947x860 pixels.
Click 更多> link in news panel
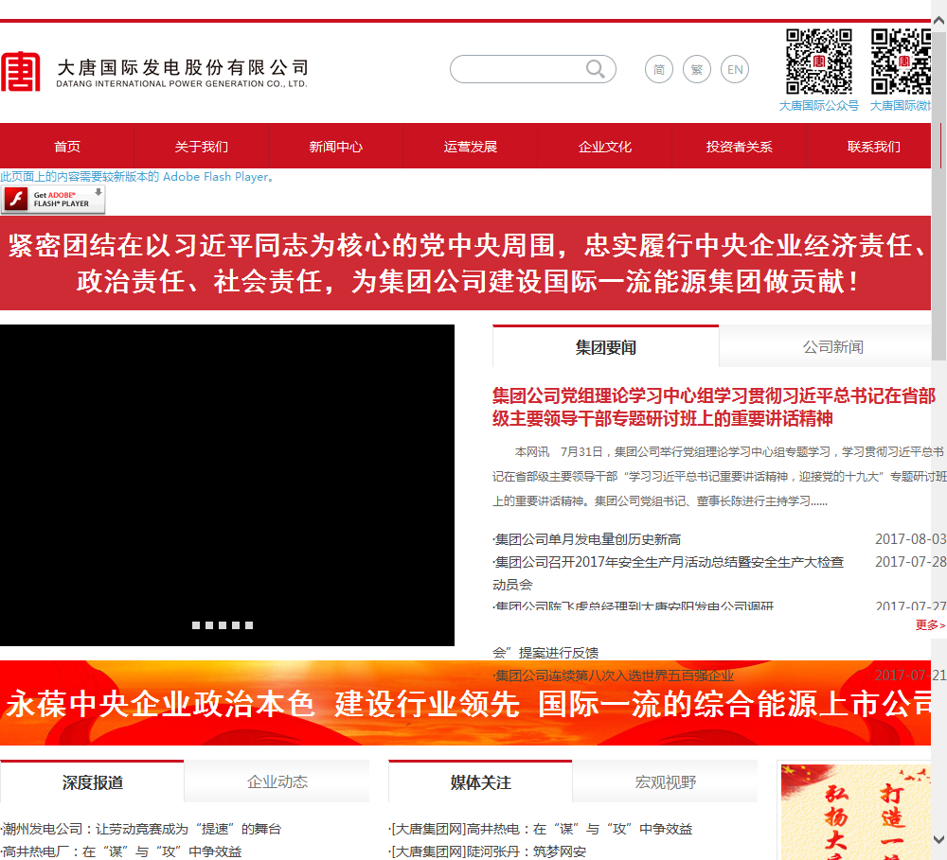(x=930, y=625)
